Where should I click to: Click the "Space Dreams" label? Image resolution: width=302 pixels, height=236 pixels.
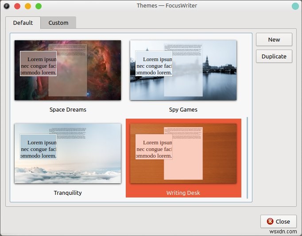pos(68,110)
